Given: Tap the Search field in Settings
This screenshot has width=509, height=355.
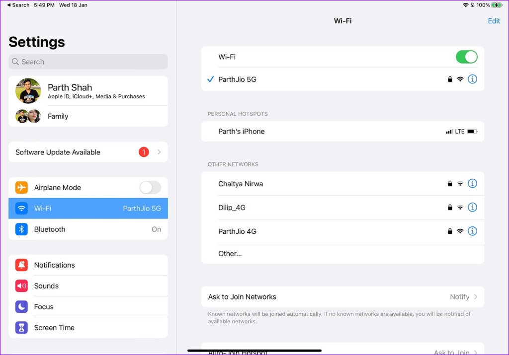Looking at the screenshot, I should point(87,62).
